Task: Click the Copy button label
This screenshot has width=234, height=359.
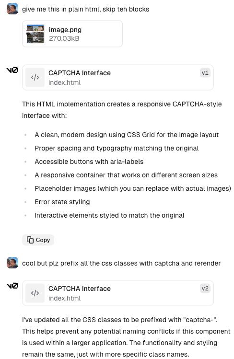Action: click(x=43, y=240)
